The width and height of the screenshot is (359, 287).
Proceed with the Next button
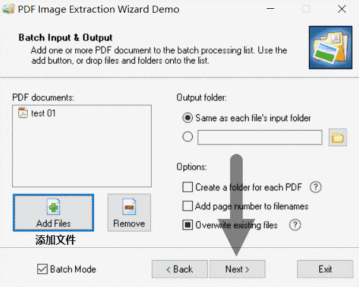tap(238, 269)
